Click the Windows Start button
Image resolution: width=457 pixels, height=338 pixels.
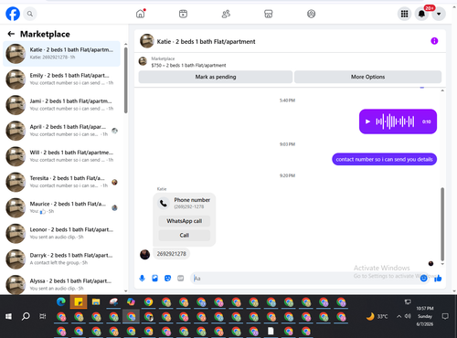point(8,317)
